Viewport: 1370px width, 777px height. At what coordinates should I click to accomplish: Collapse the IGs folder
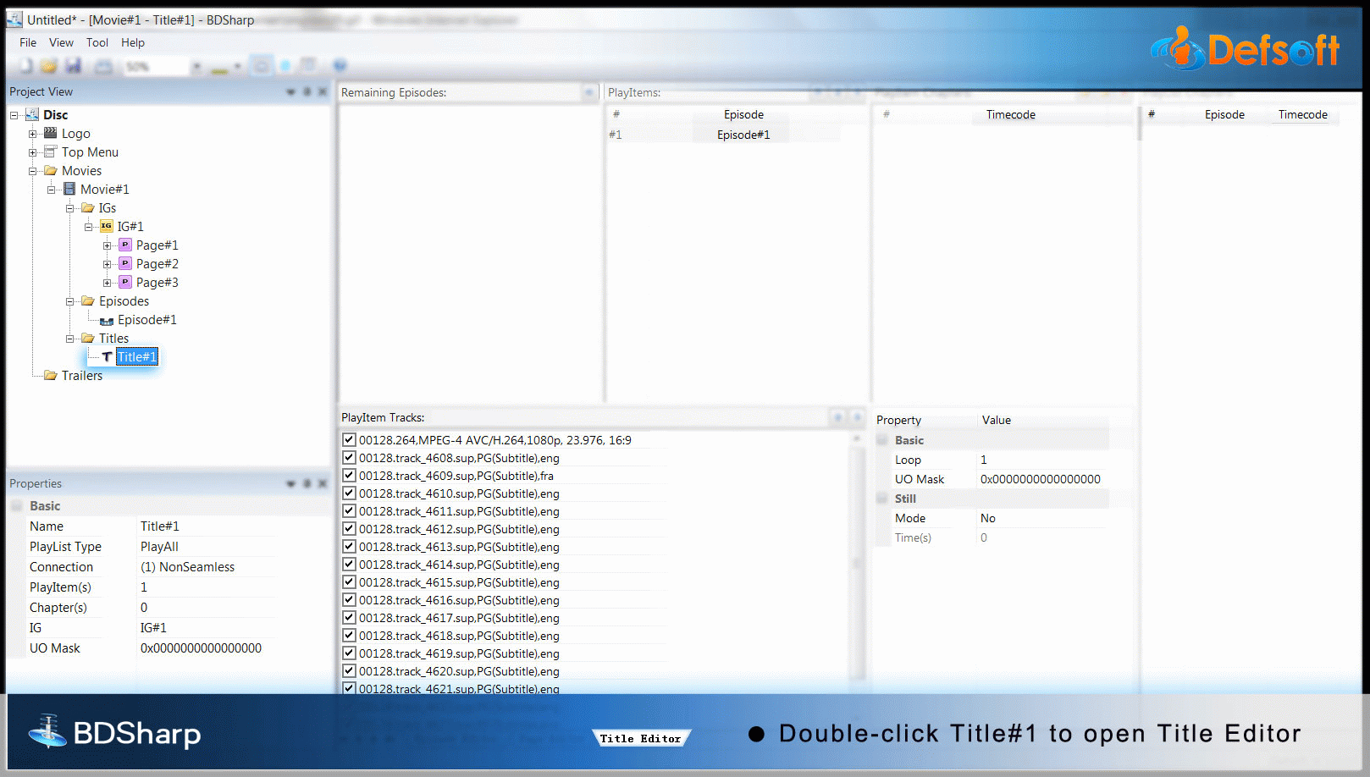pyautogui.click(x=69, y=208)
